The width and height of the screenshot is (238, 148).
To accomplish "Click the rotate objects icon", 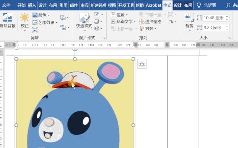I will click(171, 22).
